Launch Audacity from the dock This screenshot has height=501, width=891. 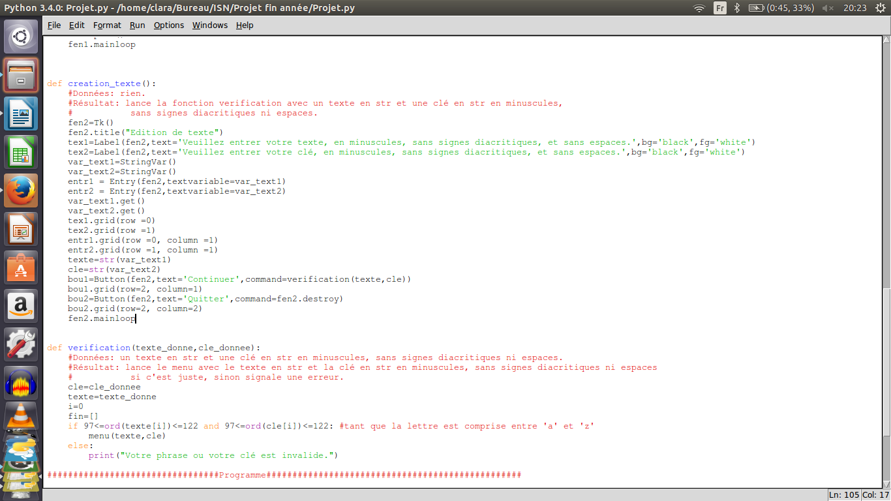click(21, 383)
